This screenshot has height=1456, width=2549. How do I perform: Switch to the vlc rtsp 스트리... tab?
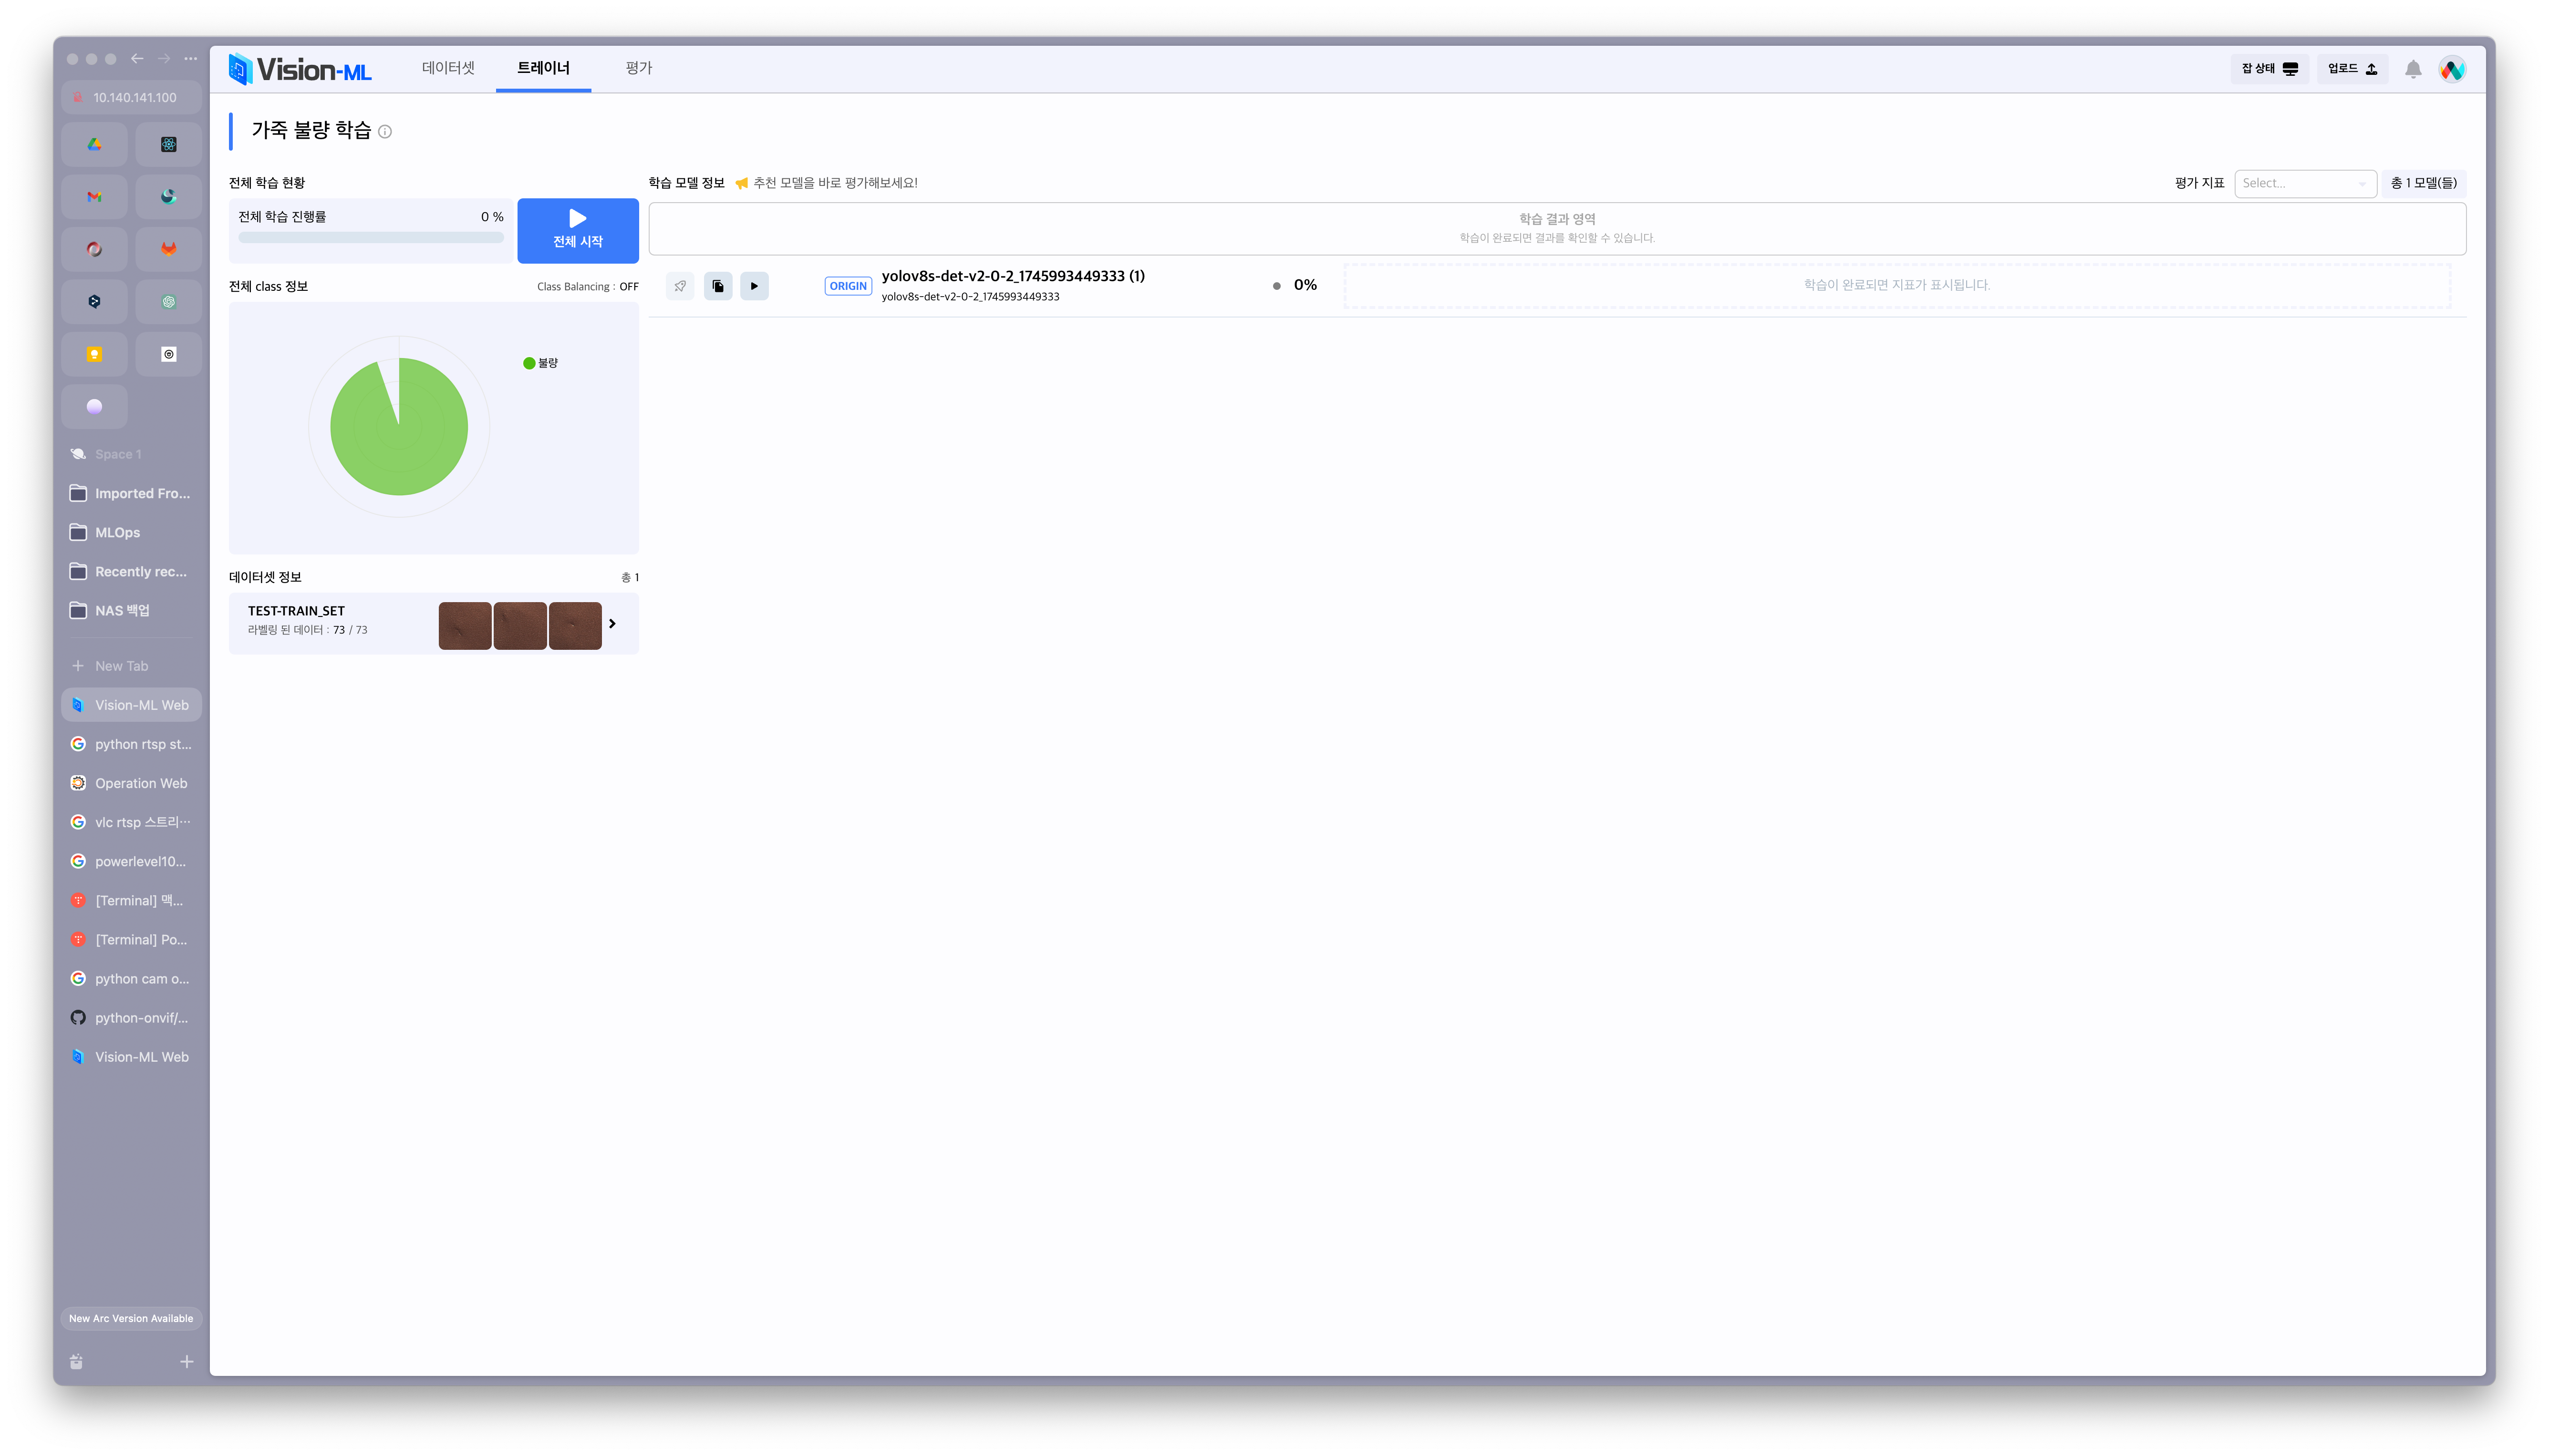pyautogui.click(x=131, y=822)
